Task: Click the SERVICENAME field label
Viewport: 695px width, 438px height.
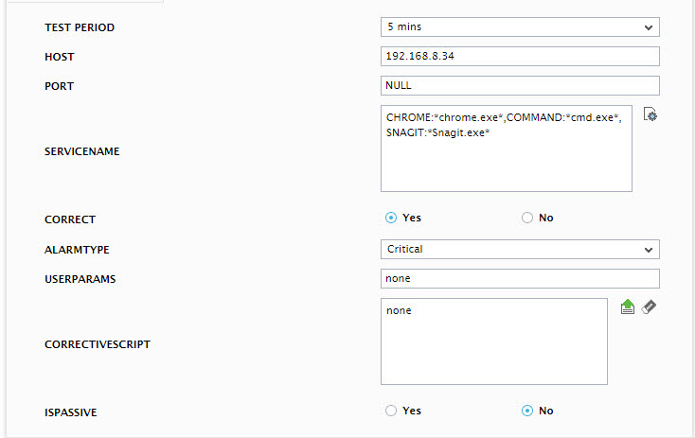Action: click(x=82, y=151)
